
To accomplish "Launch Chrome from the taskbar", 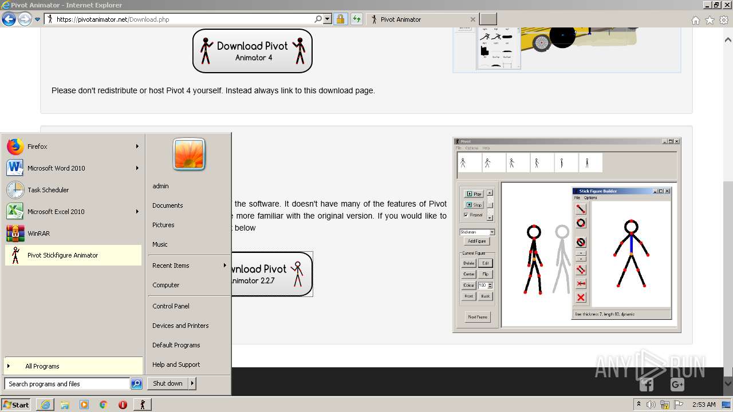I will pyautogui.click(x=103, y=405).
